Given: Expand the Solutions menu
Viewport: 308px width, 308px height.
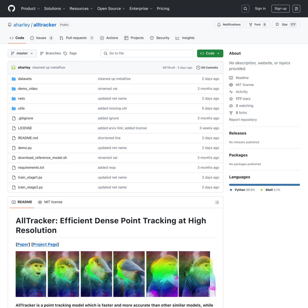Looking at the screenshot, I should [x=55, y=8].
